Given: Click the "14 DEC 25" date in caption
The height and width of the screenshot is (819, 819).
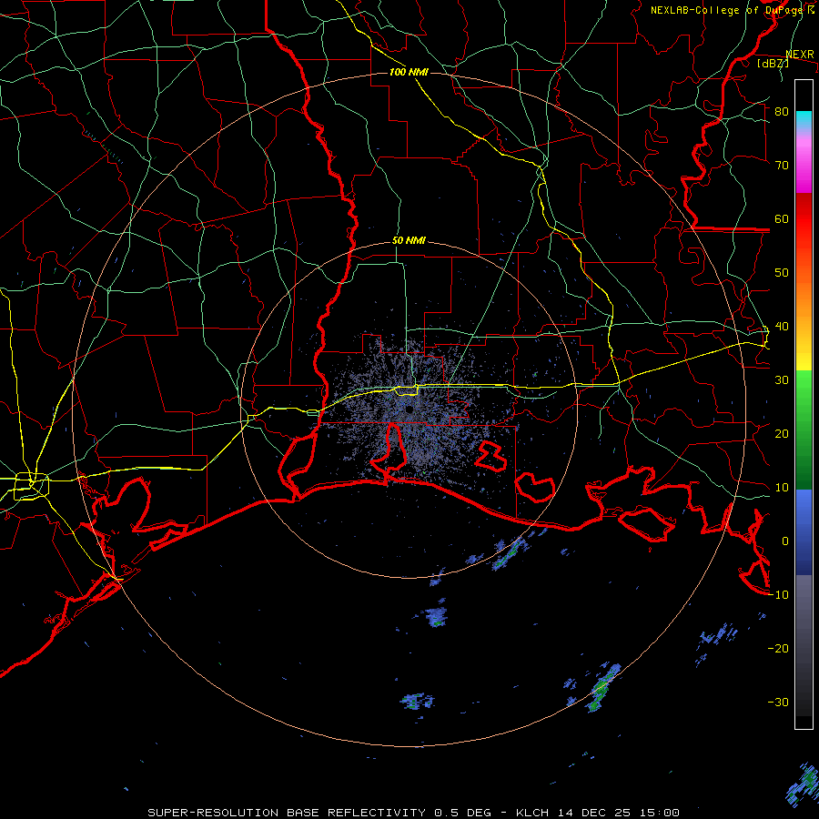Looking at the screenshot, I should pos(593,813).
